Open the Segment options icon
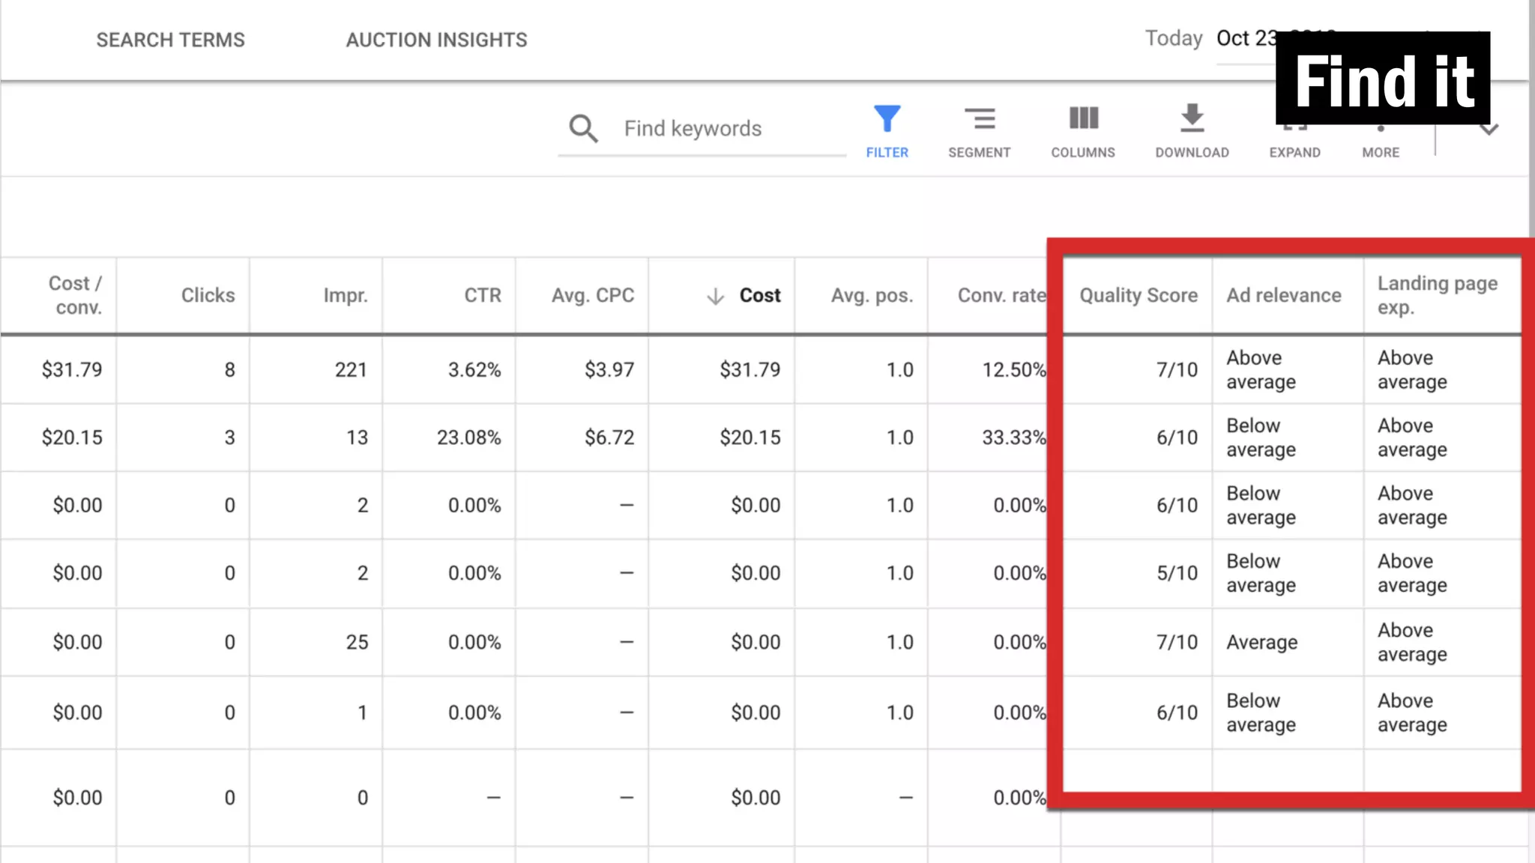1535x863 pixels. (x=979, y=120)
